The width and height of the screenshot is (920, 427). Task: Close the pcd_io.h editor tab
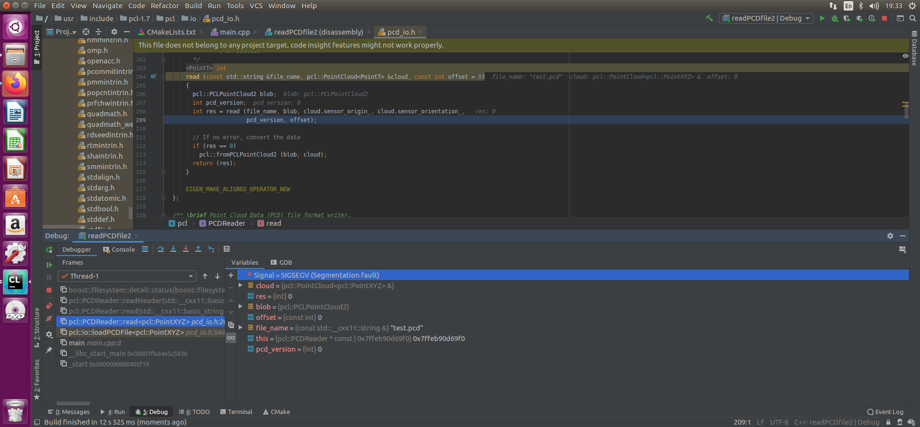[x=421, y=32]
